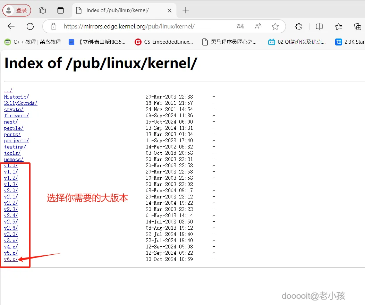This screenshot has width=365, height=305.
Task: Open the C++ 教程 bookmark
Action: pyautogui.click(x=33, y=42)
